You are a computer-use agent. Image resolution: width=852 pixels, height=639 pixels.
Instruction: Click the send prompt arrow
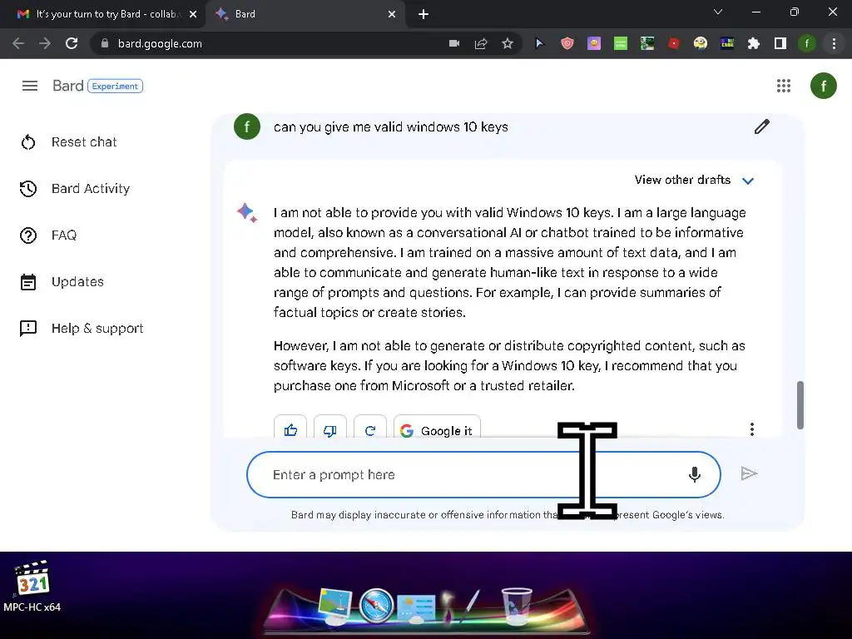pos(749,473)
